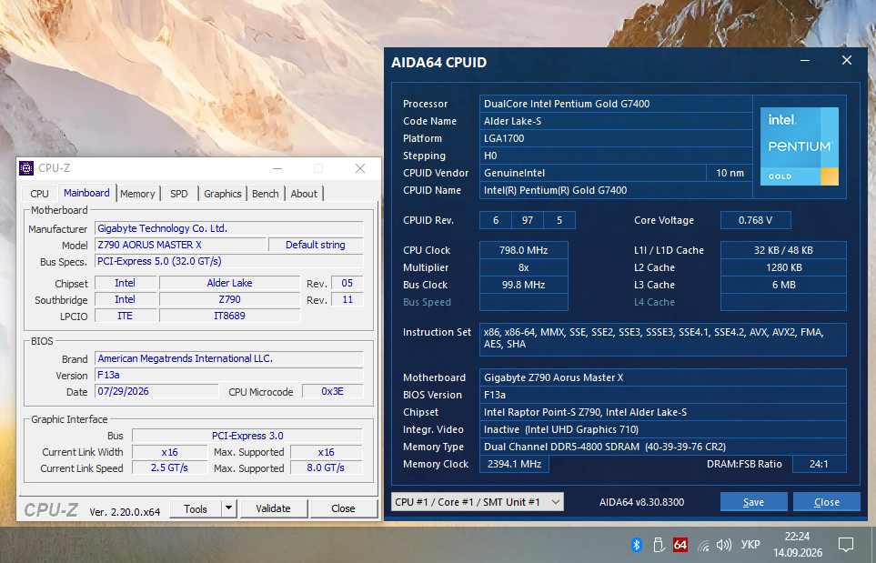Click the Model field Z790 AORUS MASTER X
The height and width of the screenshot is (563, 876).
(181, 245)
